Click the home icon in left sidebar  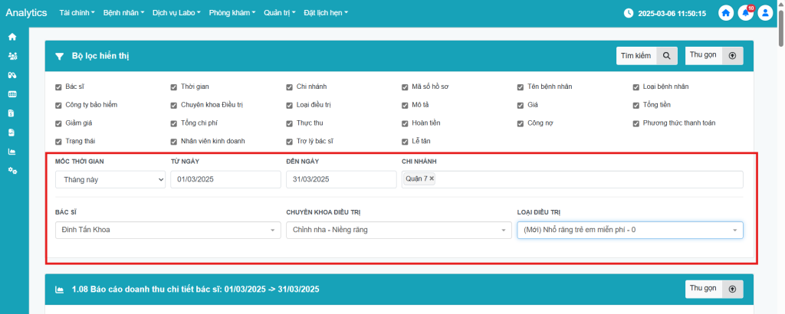coord(12,37)
